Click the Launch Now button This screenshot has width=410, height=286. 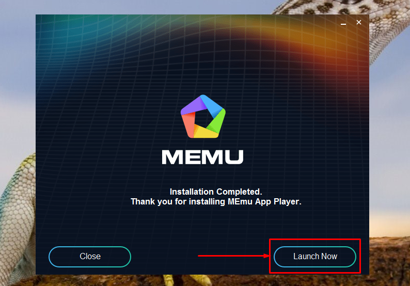(315, 257)
